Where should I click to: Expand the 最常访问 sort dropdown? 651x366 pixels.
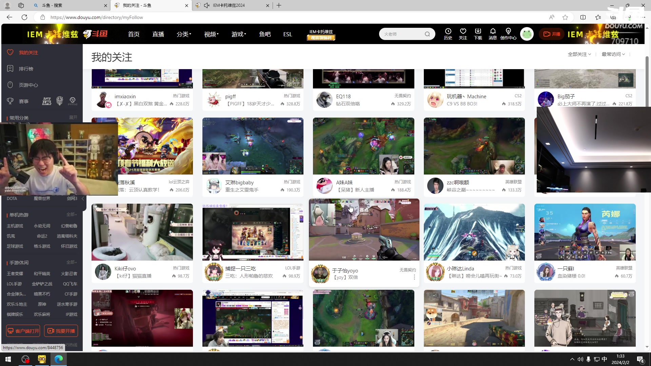pos(613,54)
